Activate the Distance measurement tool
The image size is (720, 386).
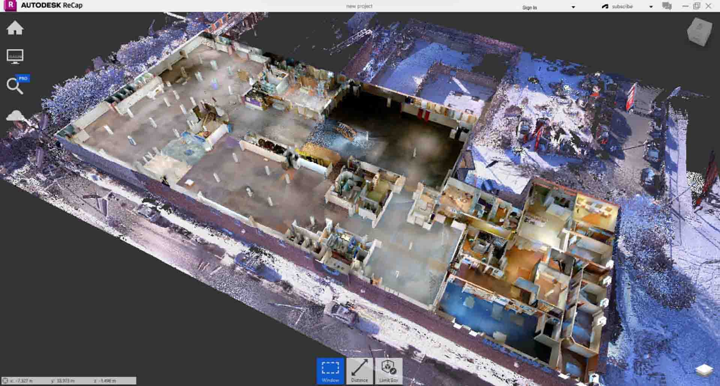(359, 371)
